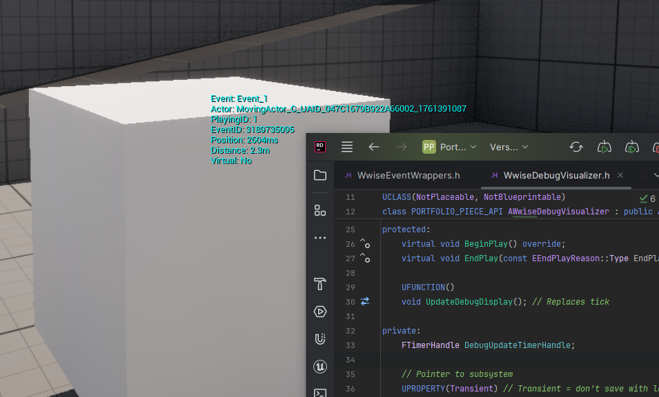Click EndPlay method declaration

pos(481,258)
